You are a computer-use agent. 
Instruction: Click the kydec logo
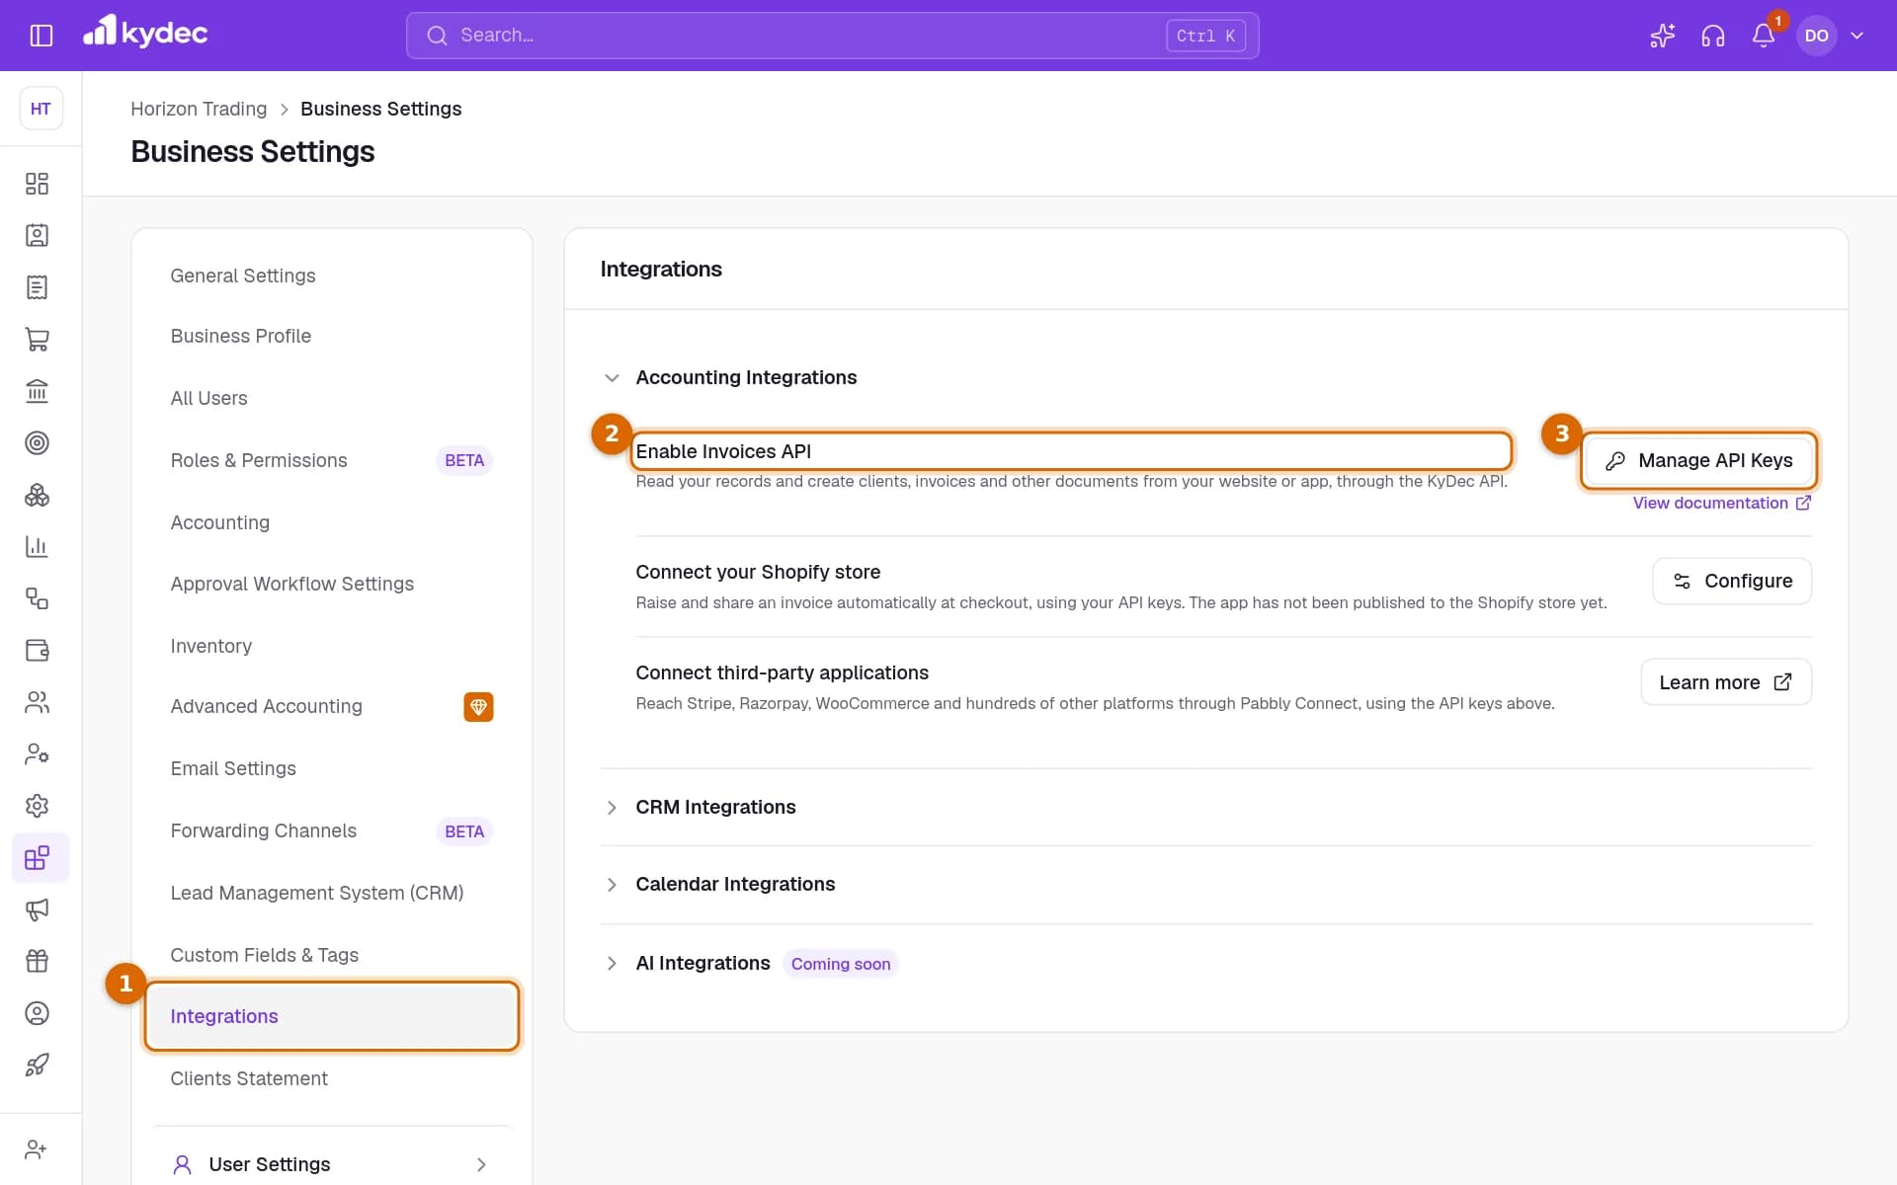145,34
